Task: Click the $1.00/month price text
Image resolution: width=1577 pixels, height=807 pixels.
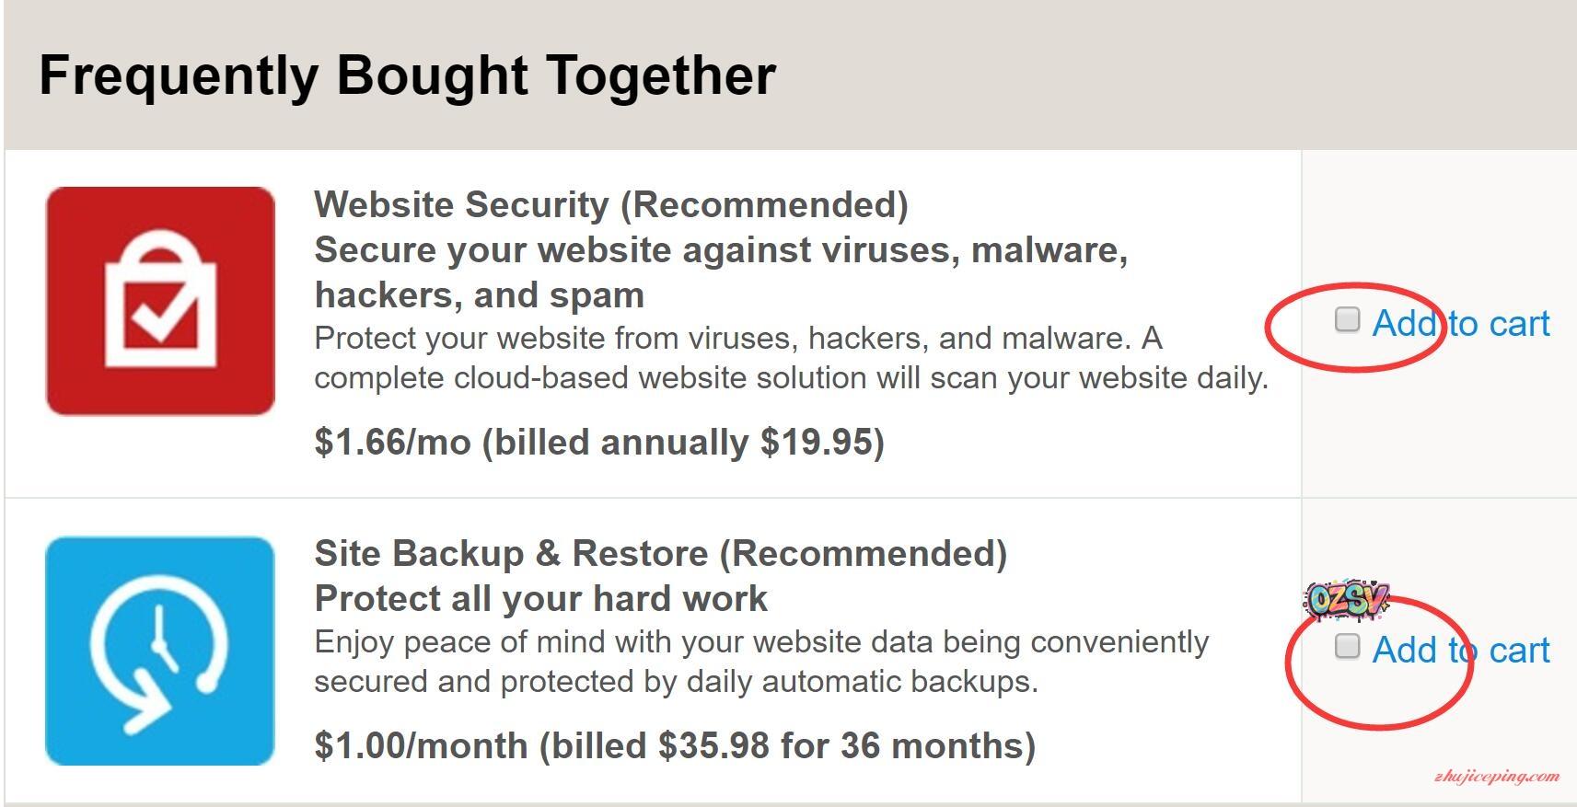Action: (421, 745)
